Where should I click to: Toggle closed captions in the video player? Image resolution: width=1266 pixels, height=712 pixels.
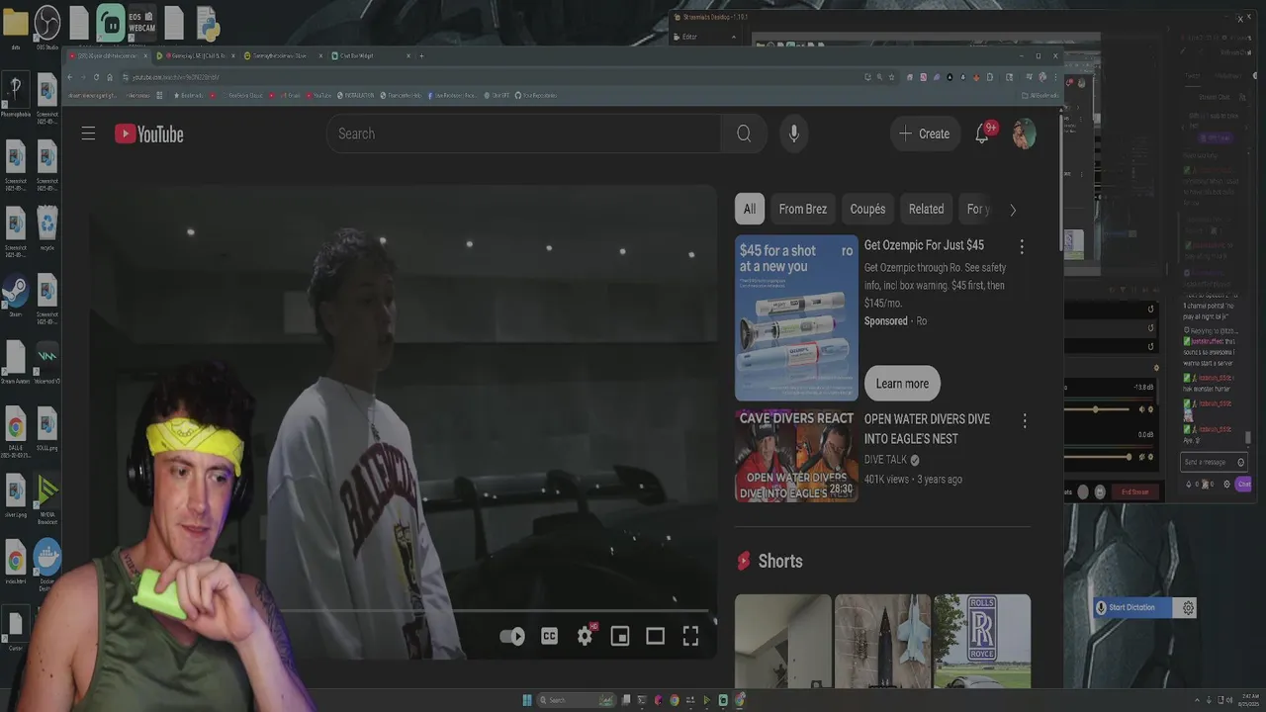(550, 636)
